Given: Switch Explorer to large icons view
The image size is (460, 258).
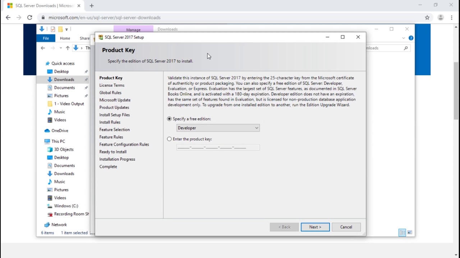Looking at the screenshot, I should [x=410, y=233].
